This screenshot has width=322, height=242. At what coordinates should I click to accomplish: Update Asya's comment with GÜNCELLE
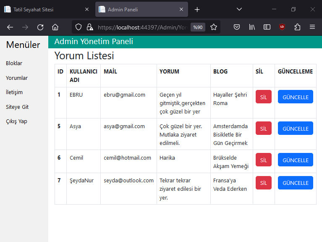click(x=295, y=128)
